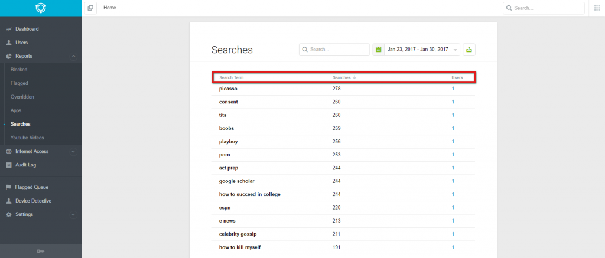Open users count for act prep row

coord(453,168)
